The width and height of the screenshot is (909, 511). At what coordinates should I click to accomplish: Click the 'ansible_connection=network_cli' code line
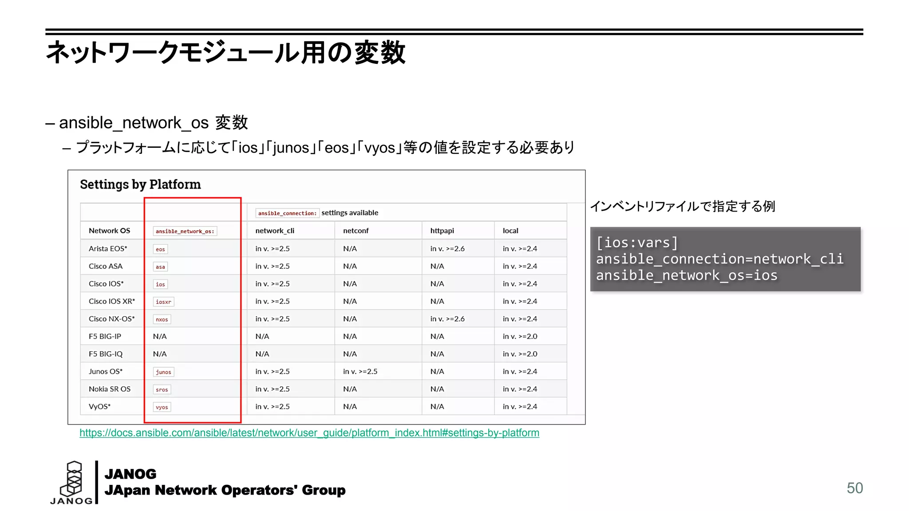tap(719, 259)
